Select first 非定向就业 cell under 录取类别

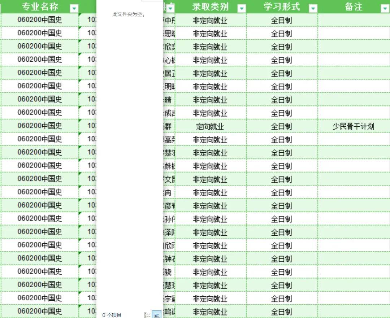pos(210,20)
